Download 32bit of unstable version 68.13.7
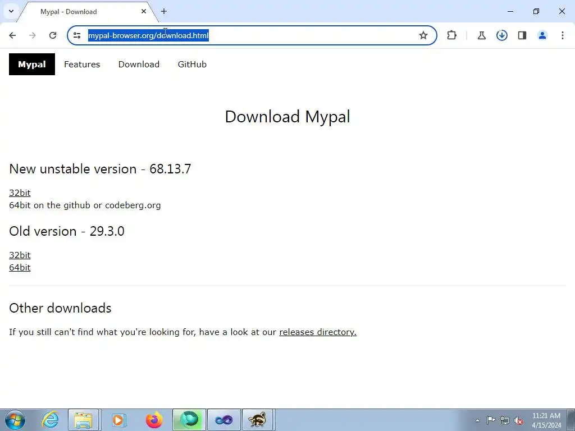 20,193
